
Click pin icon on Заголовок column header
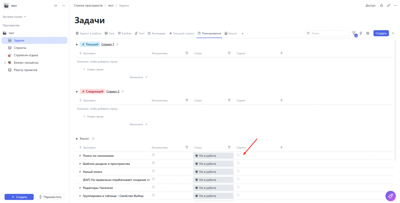click(80, 147)
